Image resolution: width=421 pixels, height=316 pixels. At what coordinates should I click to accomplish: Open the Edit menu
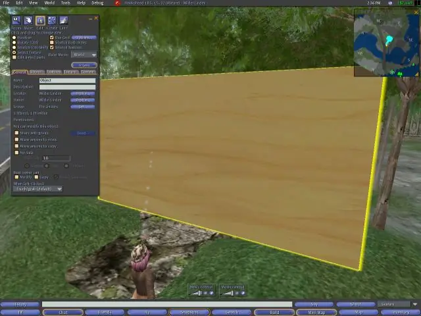(19, 3)
